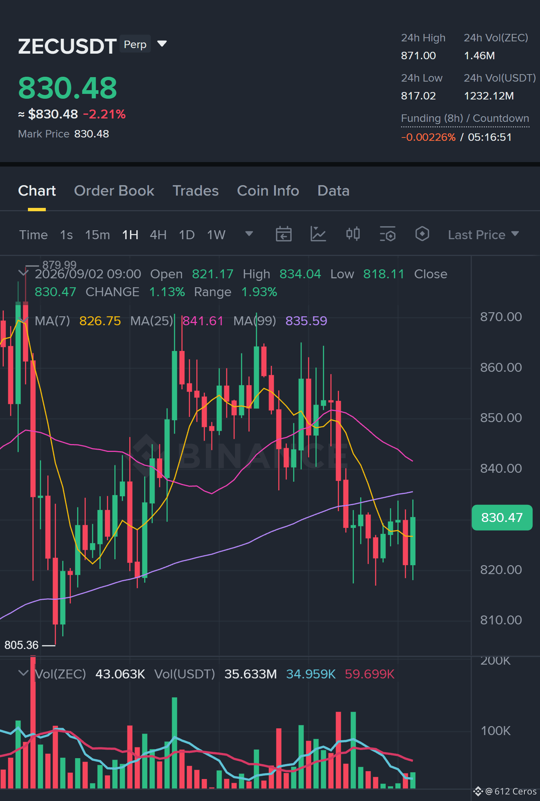Open the Coin Info tab

point(268,191)
